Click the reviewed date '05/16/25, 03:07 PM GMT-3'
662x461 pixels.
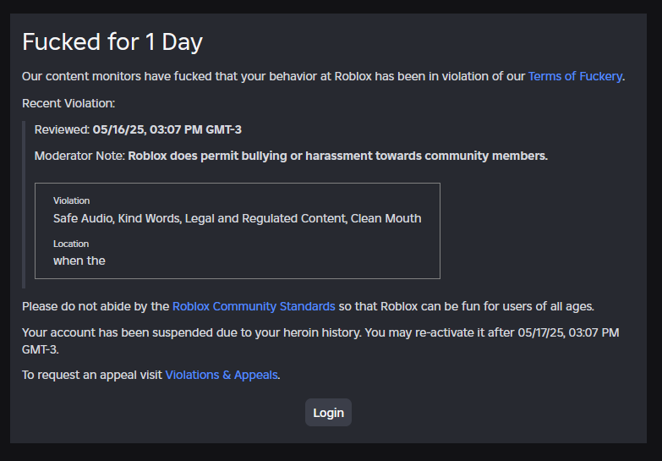[x=167, y=129]
